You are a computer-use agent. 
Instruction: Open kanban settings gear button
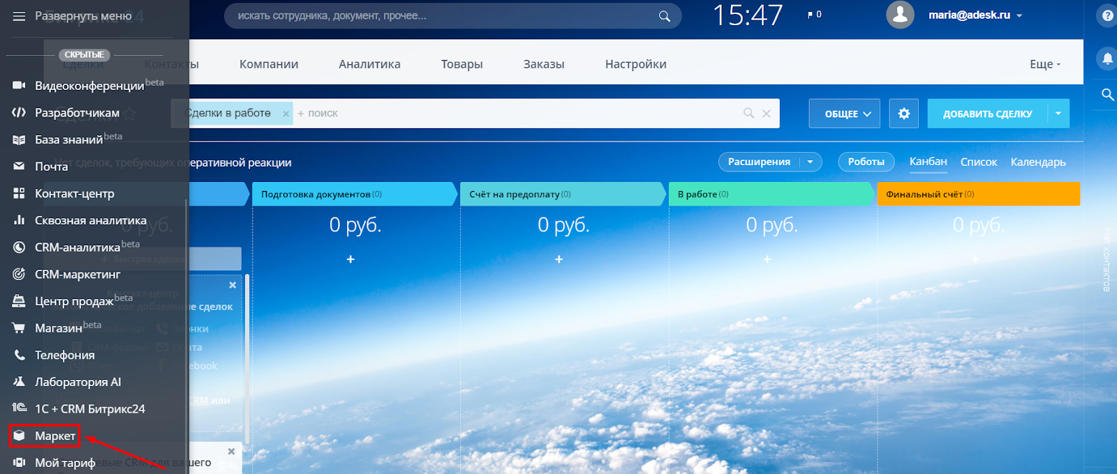tap(904, 114)
